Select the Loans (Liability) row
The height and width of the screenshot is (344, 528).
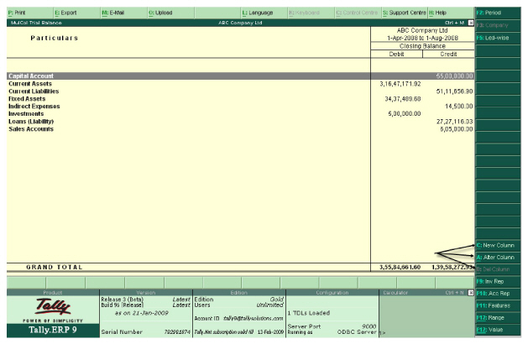240,122
